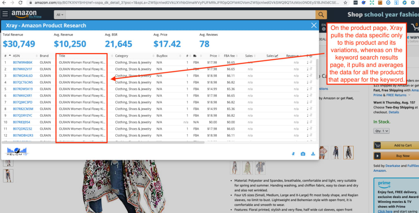The width and height of the screenshot is (419, 213).
Task: Open ASIN link B07MDBH2R3
Action: [x=23, y=135]
